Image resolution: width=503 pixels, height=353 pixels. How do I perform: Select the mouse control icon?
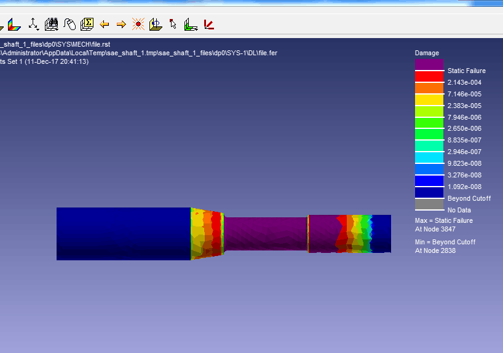coord(69,25)
